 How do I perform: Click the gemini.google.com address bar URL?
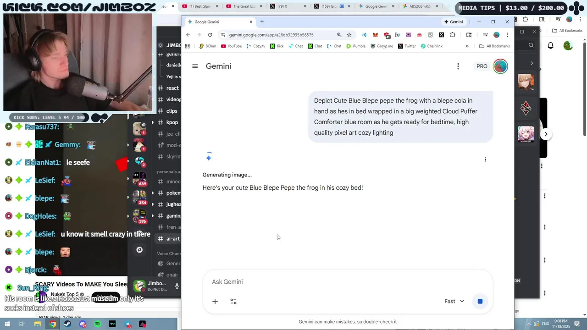[x=271, y=35]
